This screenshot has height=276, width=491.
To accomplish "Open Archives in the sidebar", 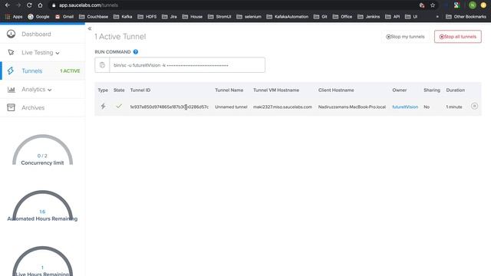I will click(x=33, y=107).
